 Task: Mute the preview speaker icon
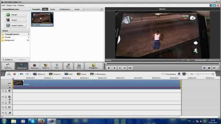[214, 68]
